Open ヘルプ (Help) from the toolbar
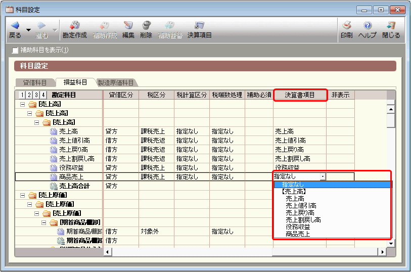The height and width of the screenshot is (272, 411). [368, 29]
